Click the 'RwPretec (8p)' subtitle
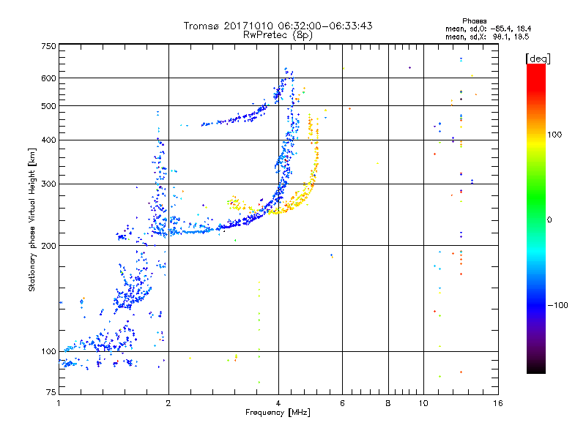This screenshot has width=586, height=439. [278, 35]
